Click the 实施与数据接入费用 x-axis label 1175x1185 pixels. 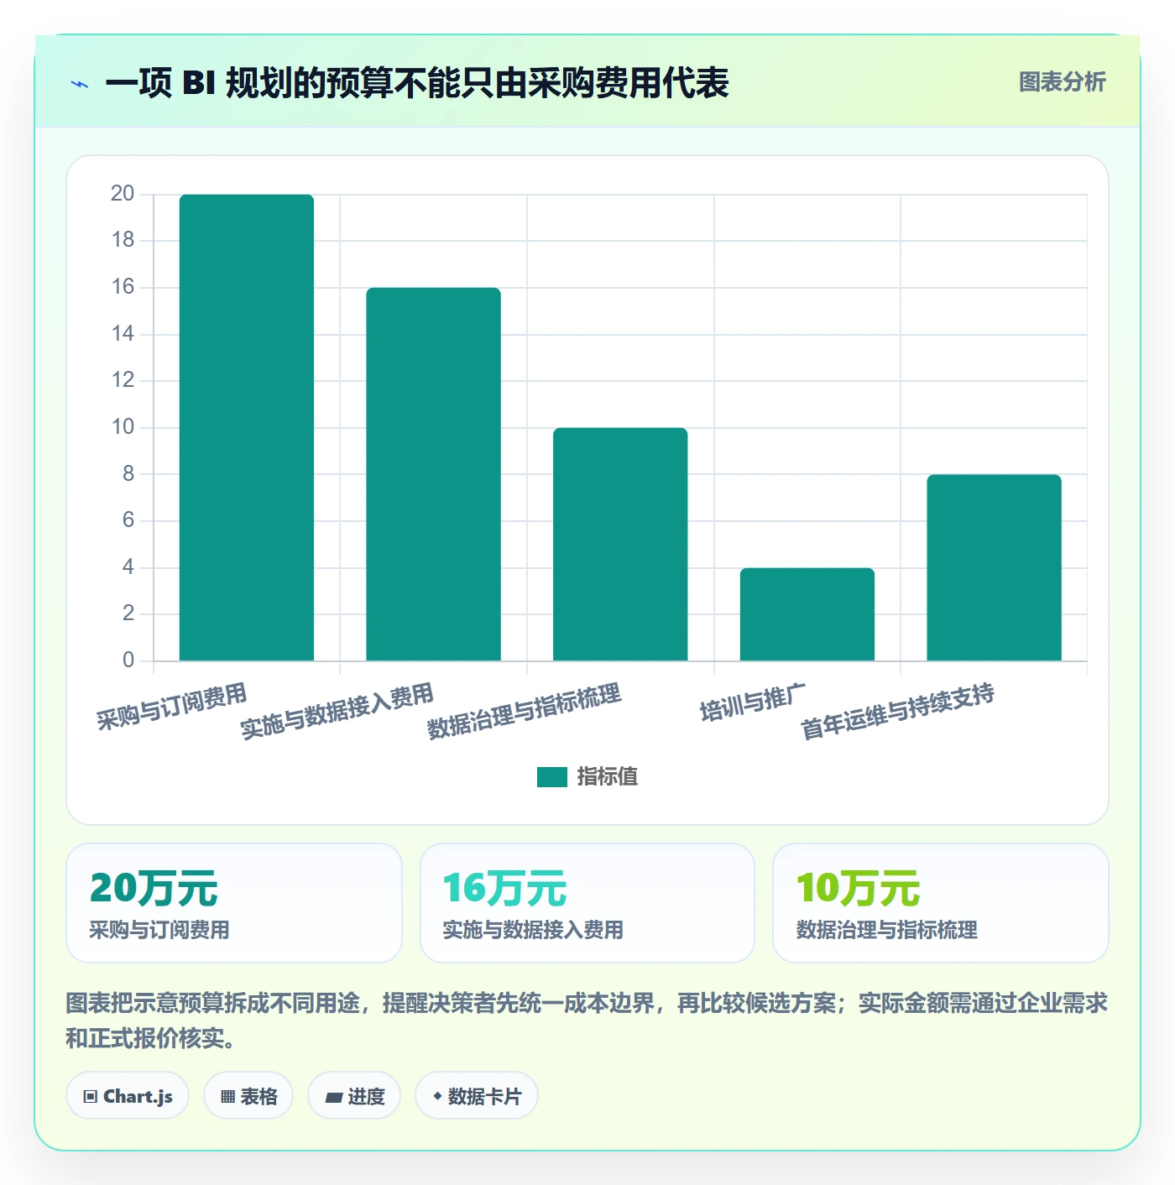(x=337, y=711)
